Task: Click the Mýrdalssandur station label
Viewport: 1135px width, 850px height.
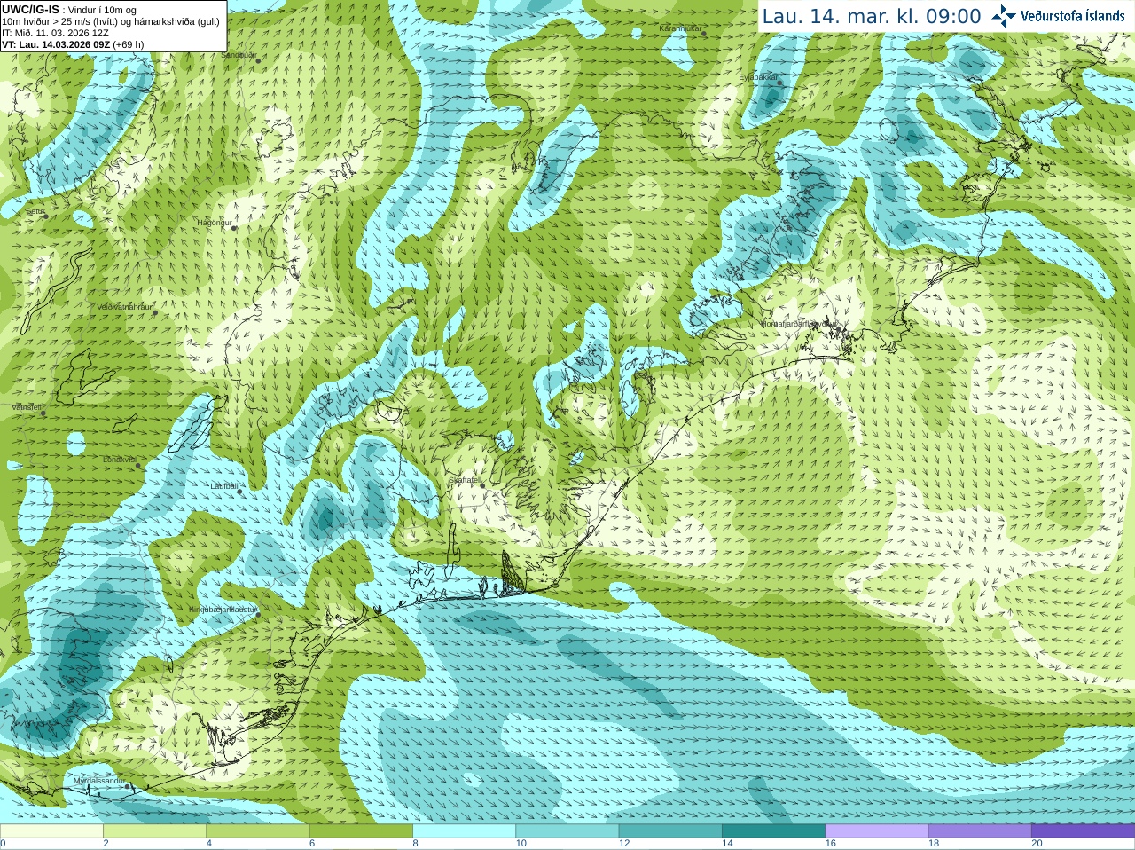Action: 99,780
